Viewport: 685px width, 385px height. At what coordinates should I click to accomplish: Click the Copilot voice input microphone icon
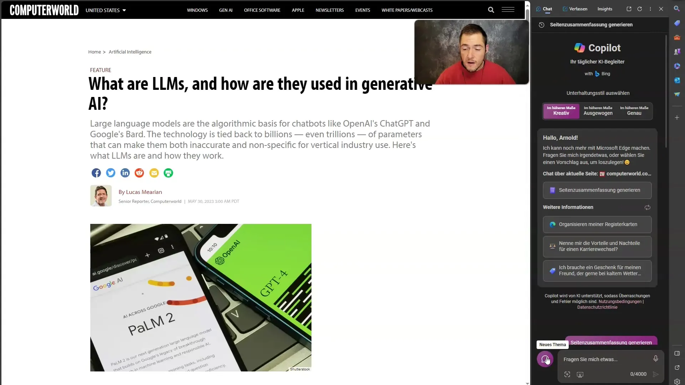point(655,359)
